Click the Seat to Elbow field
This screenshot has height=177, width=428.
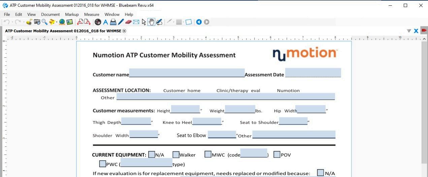[x=222, y=135]
